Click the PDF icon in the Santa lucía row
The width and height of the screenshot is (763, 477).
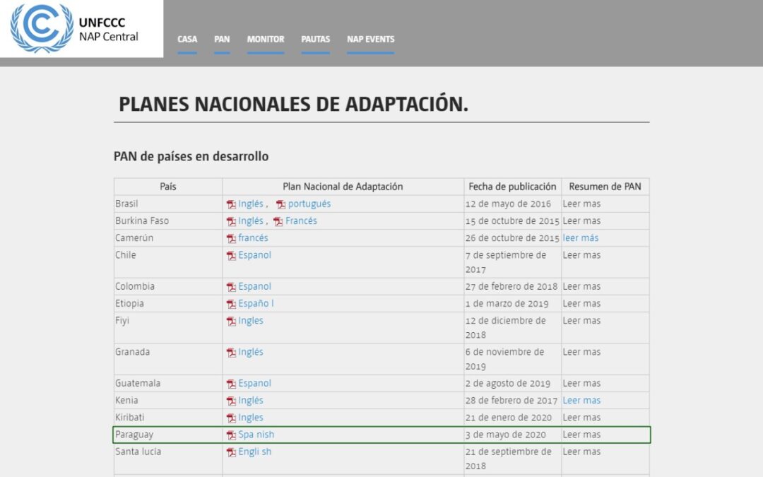[231, 452]
